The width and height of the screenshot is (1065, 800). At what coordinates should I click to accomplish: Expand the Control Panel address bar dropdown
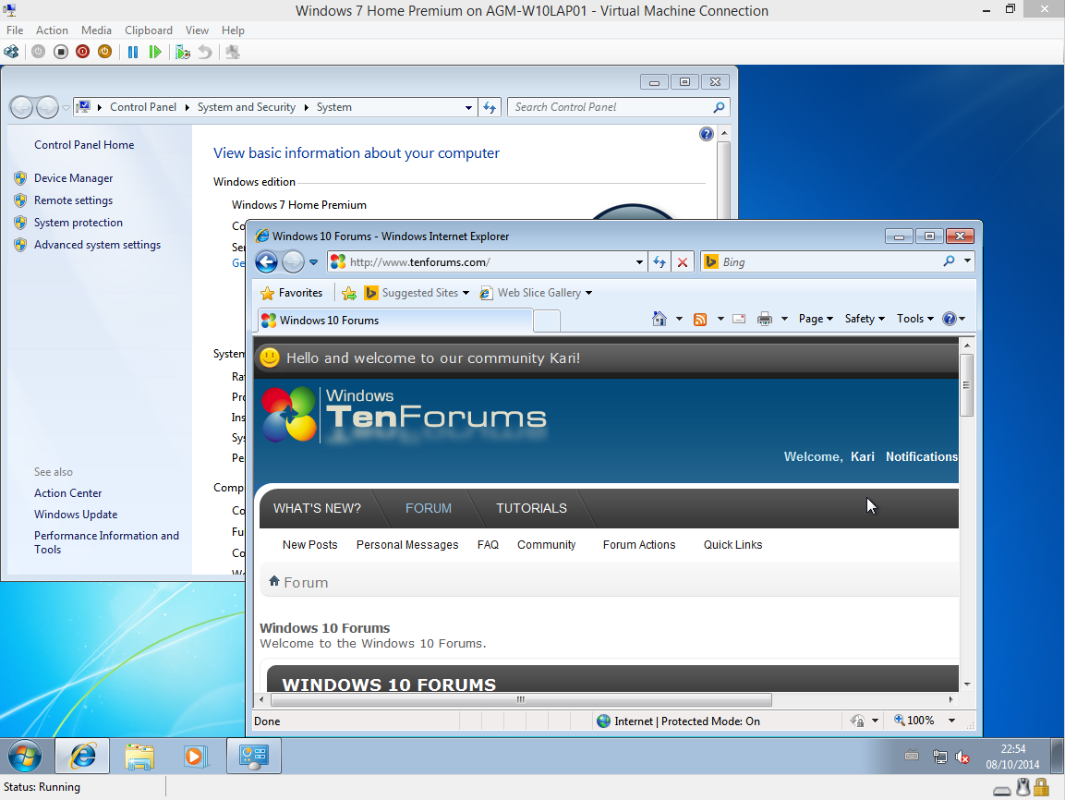468,107
